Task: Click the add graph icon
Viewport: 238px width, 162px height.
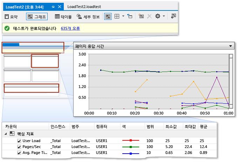Action: coord(141,16)
